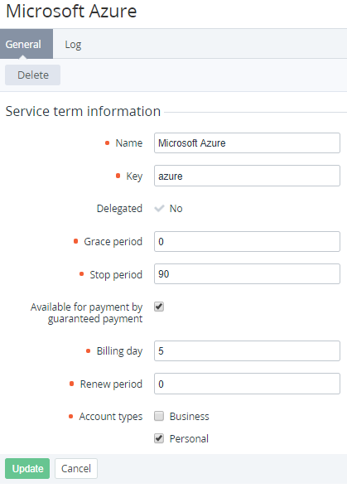
Task: Delete this service term
Action: tap(32, 75)
